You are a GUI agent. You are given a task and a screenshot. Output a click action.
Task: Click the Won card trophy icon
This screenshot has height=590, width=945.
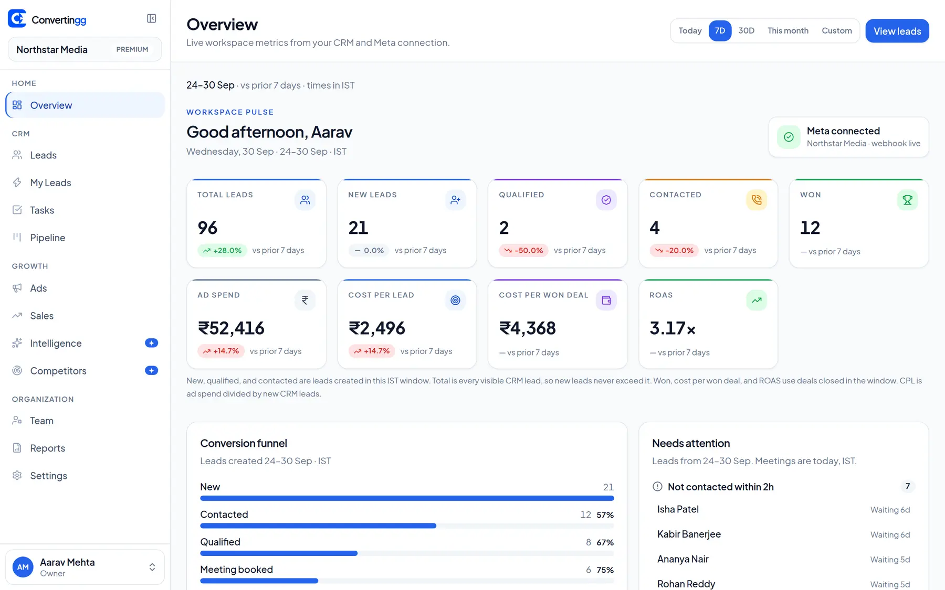pyautogui.click(x=908, y=200)
